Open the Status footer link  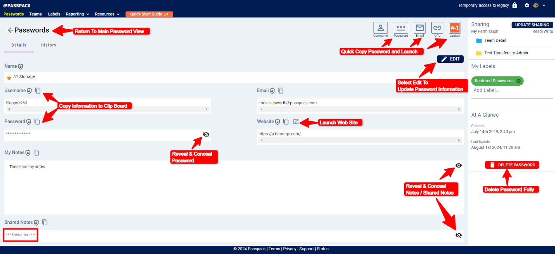[x=323, y=249]
